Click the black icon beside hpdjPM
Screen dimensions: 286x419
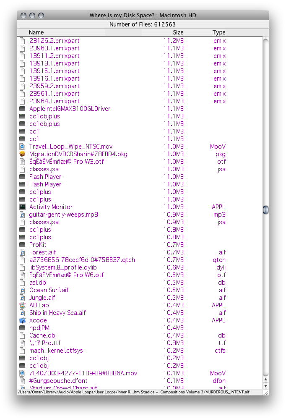click(22, 328)
